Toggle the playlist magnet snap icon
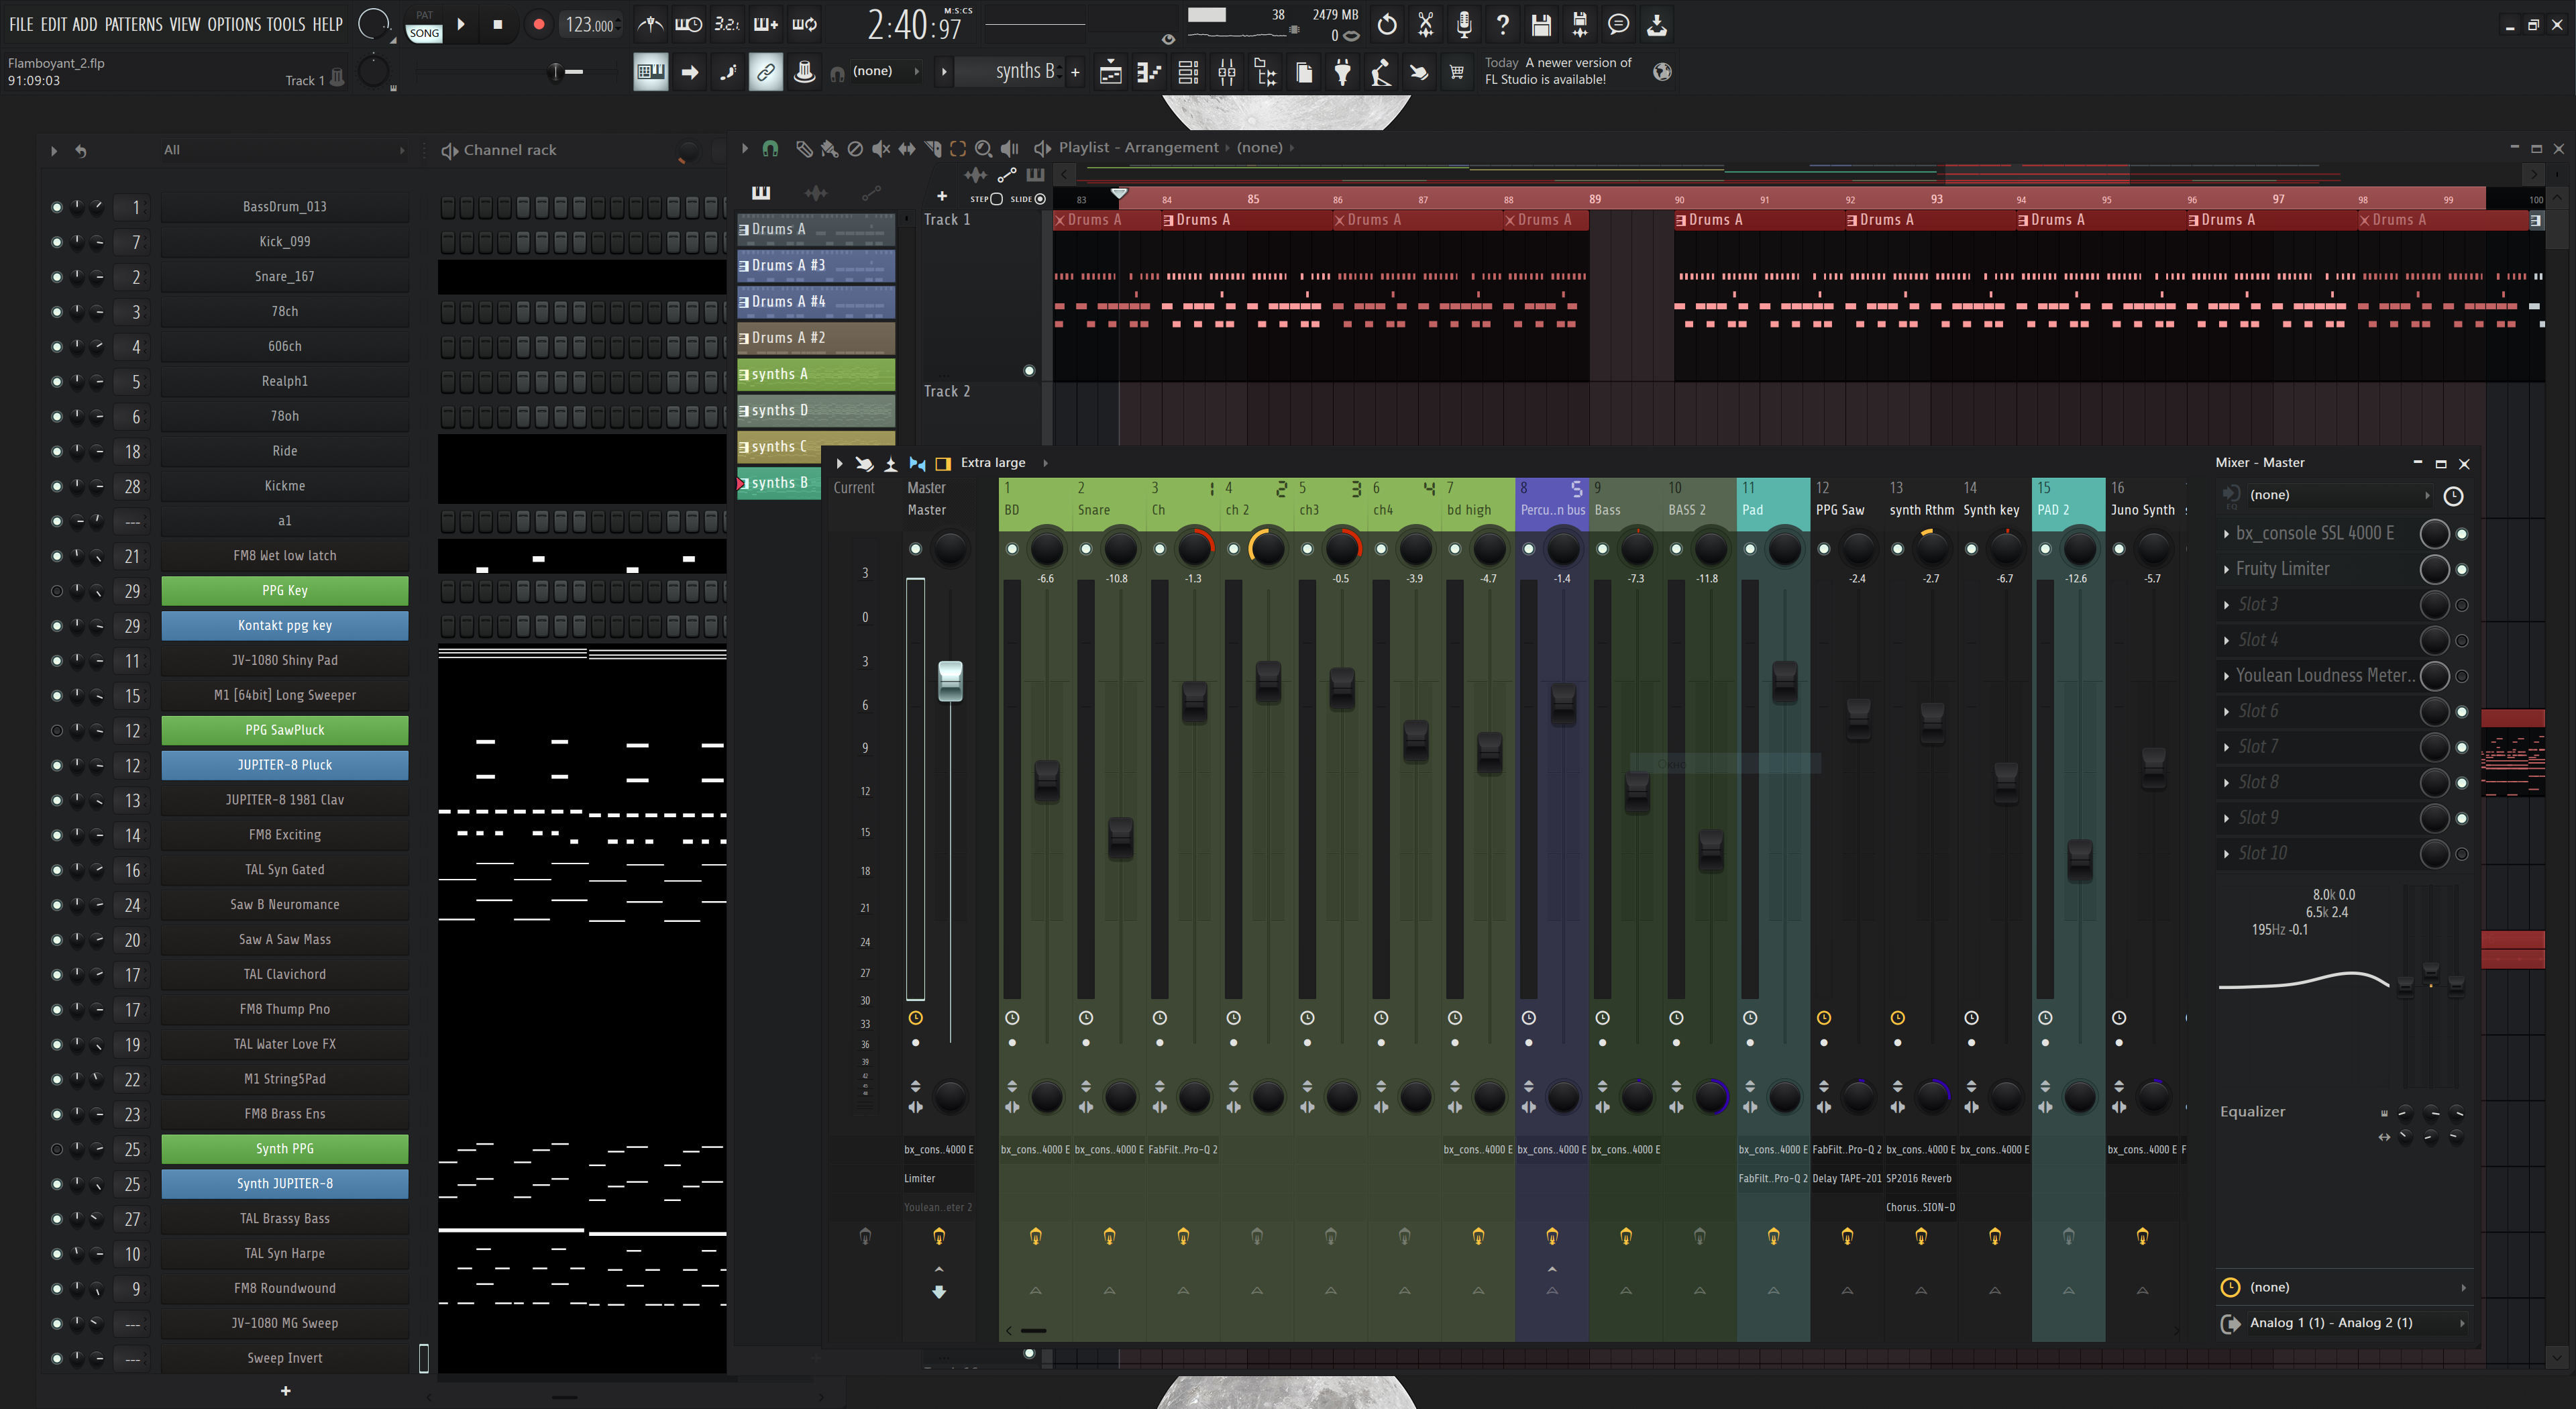The image size is (2576, 1409). [x=769, y=148]
